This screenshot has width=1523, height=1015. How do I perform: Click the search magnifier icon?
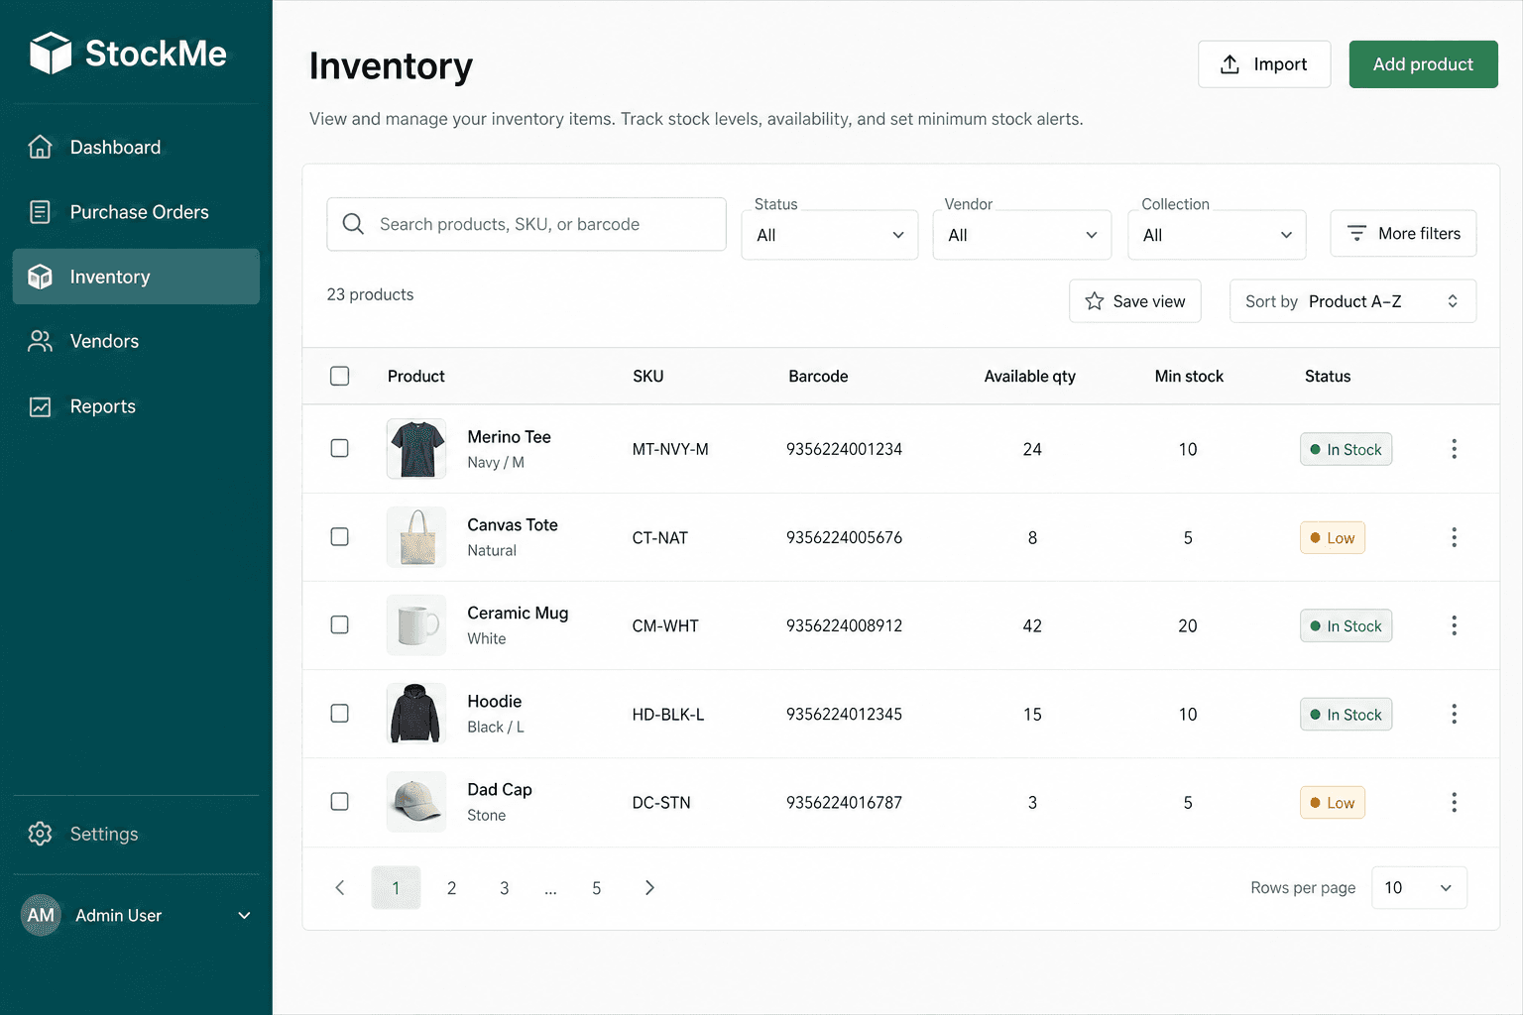353,224
